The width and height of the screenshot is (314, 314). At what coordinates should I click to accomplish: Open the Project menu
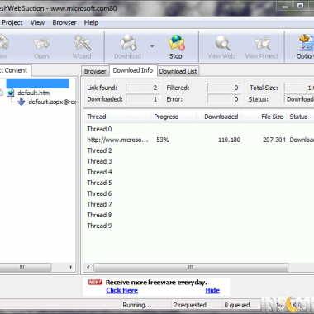[12, 22]
